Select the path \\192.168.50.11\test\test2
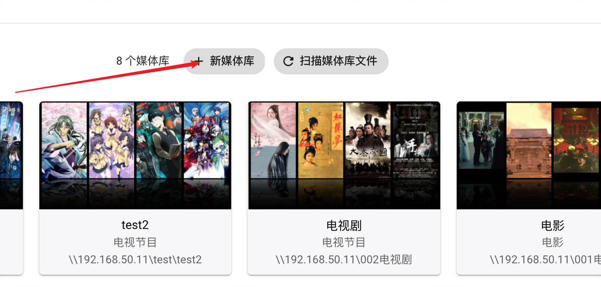Image resolution: width=601 pixels, height=287 pixels. [135, 259]
